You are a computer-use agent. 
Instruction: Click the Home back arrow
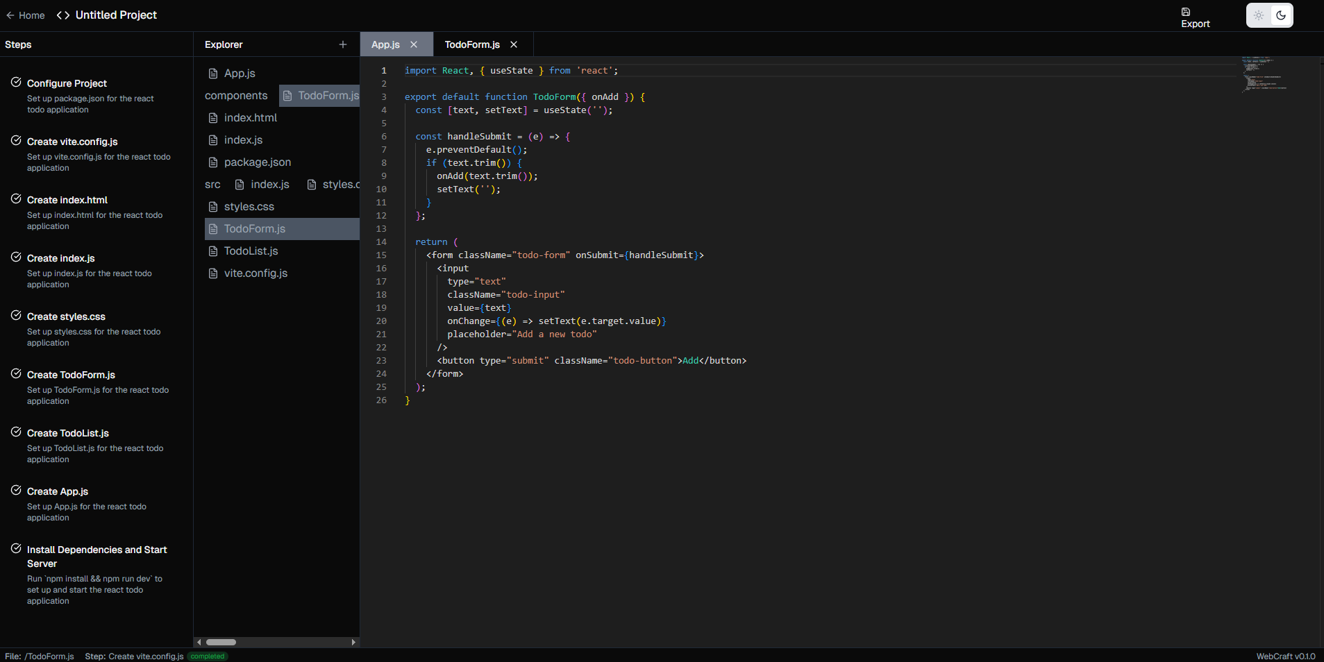pyautogui.click(x=10, y=15)
